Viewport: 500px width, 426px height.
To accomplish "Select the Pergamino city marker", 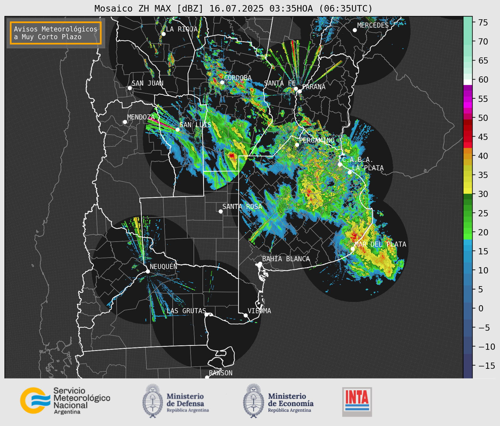I will [297, 145].
